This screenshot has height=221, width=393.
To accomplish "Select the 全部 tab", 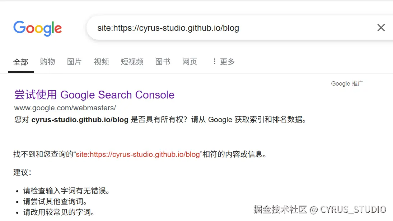I will point(20,62).
